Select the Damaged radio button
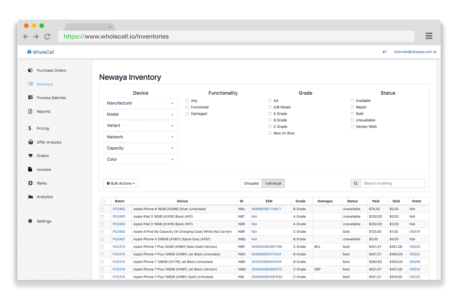 point(187,114)
